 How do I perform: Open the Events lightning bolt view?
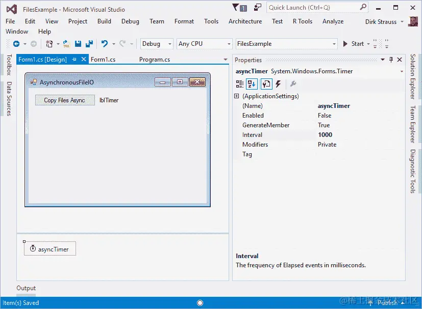278,84
